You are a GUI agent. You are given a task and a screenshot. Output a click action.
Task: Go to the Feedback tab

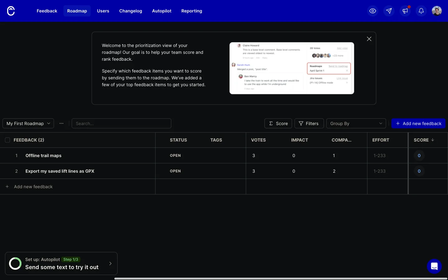tap(47, 11)
